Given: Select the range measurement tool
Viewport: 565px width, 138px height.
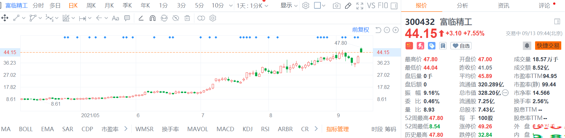Looking at the screenshot, I should coord(82,18).
